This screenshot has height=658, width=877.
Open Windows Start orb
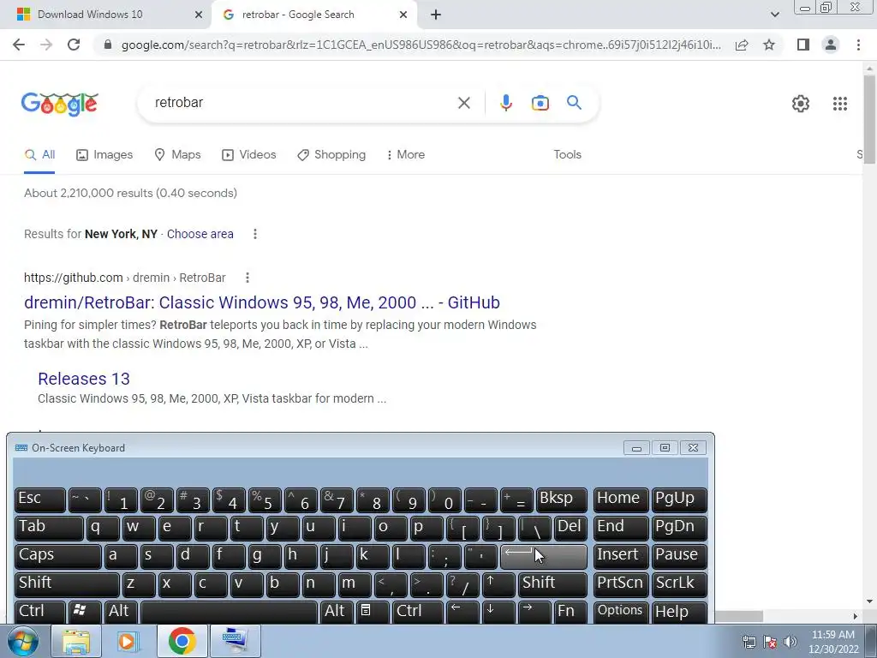pyautogui.click(x=22, y=641)
